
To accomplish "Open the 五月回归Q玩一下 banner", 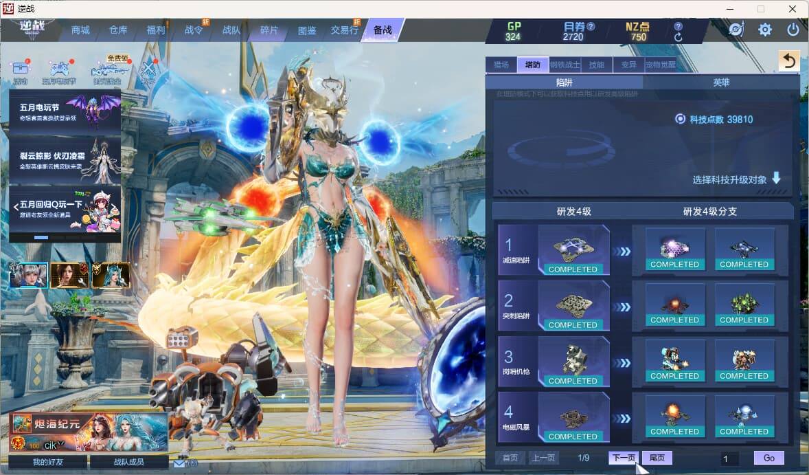I will click(65, 208).
